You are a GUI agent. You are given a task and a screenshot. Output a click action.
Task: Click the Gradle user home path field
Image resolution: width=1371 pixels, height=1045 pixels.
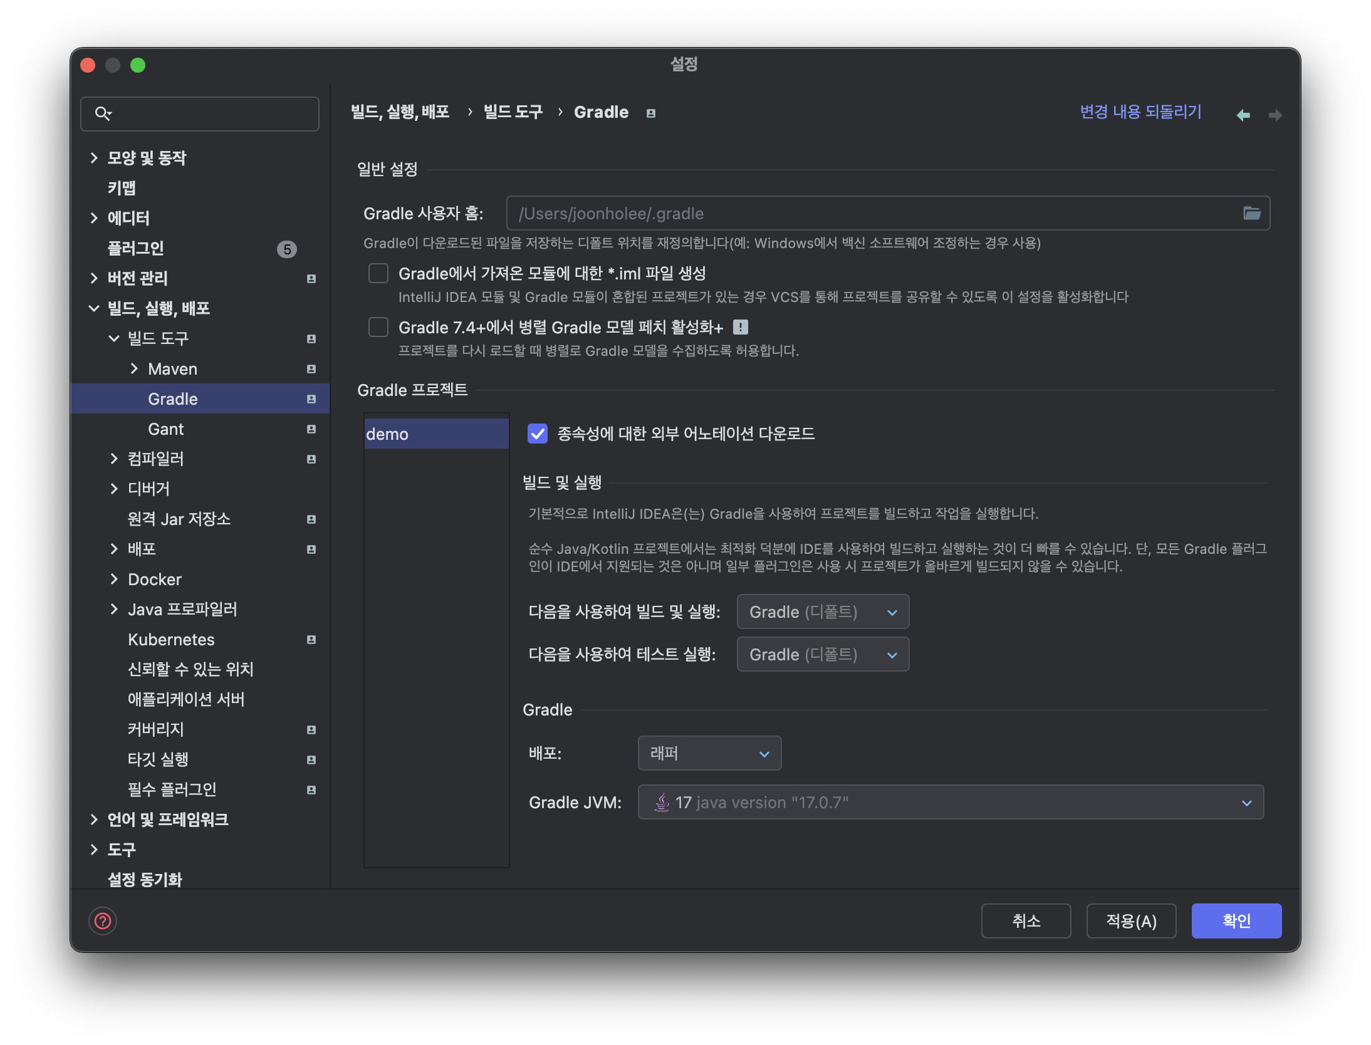point(871,214)
